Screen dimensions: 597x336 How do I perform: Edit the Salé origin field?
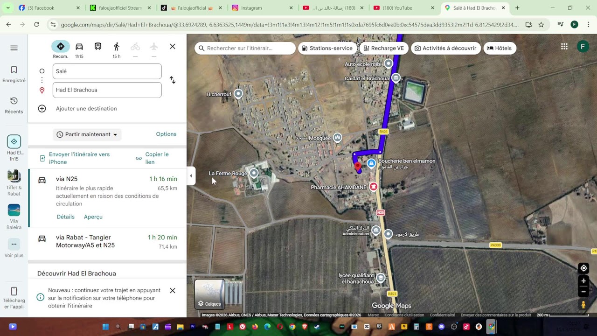[107, 71]
